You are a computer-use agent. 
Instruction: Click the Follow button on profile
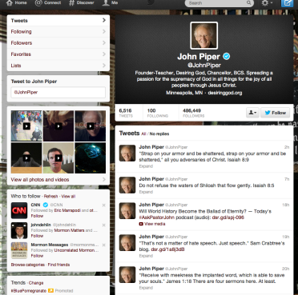point(276,113)
